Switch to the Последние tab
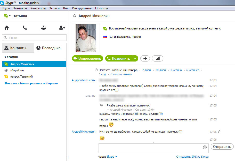235x161 pixels. 50,48
